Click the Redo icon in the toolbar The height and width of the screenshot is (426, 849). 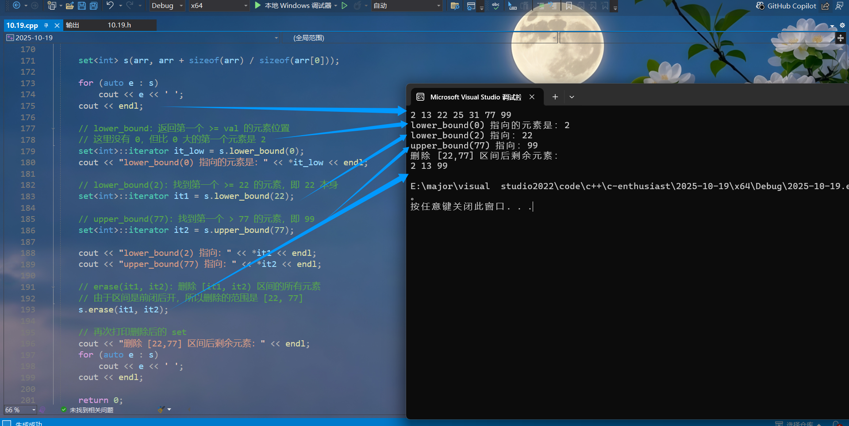pyautogui.click(x=130, y=5)
